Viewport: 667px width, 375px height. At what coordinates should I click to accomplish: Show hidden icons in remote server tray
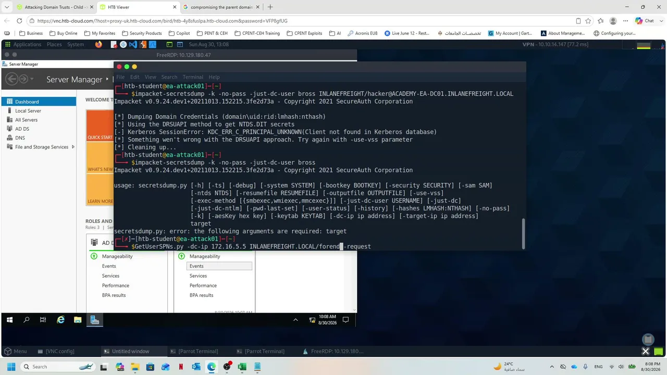point(296,320)
